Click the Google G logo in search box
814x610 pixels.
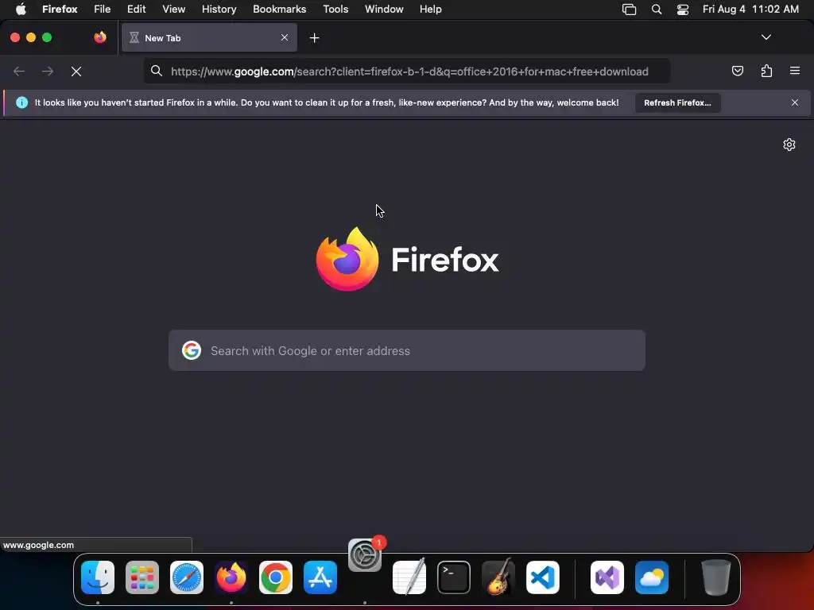tap(192, 350)
